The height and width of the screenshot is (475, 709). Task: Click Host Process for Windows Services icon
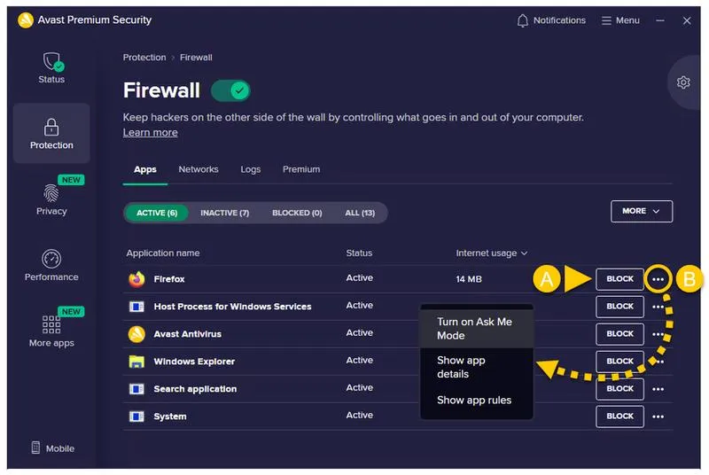136,307
